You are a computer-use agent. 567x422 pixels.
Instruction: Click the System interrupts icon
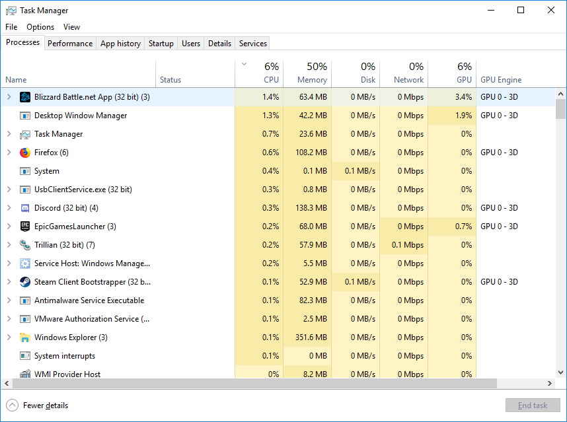click(25, 356)
